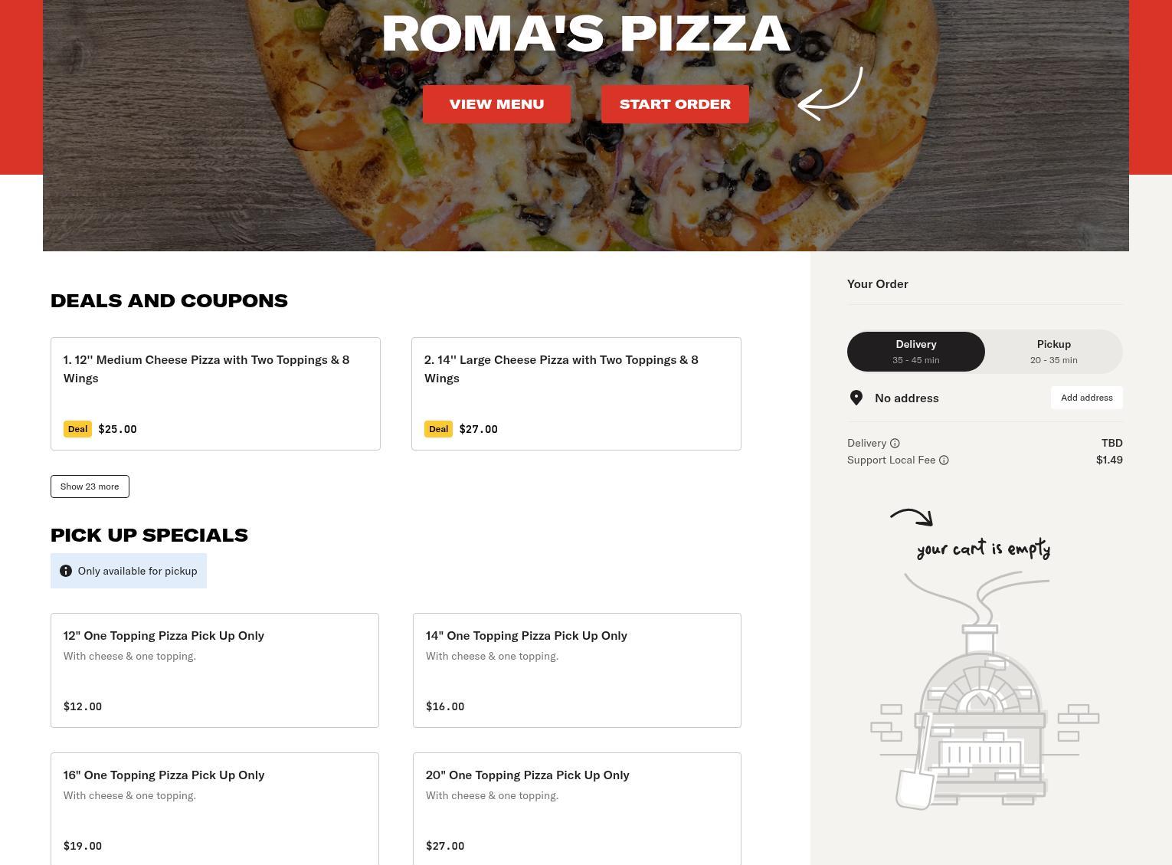Open the View Menu button
The image size is (1172, 865).
[496, 104]
